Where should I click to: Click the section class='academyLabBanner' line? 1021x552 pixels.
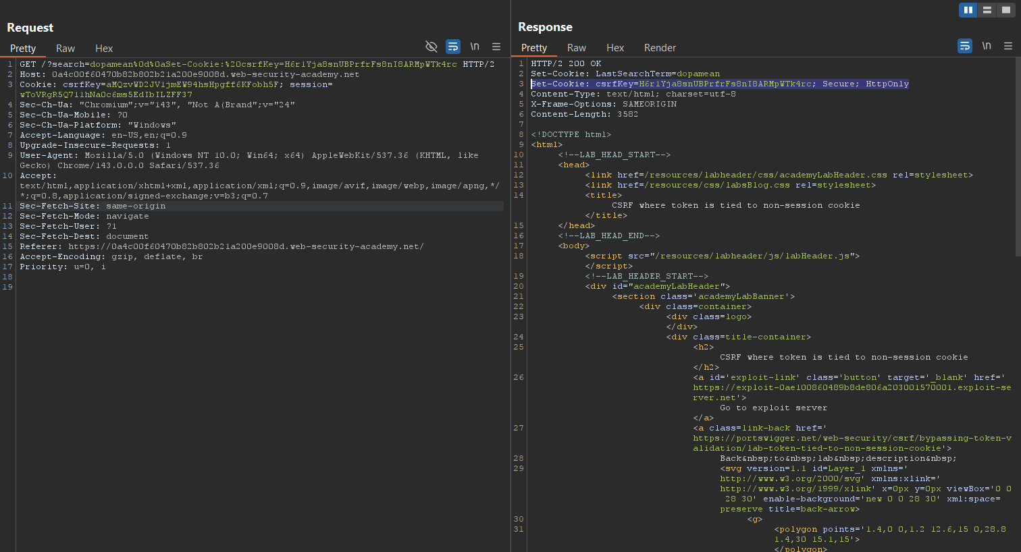[704, 296]
